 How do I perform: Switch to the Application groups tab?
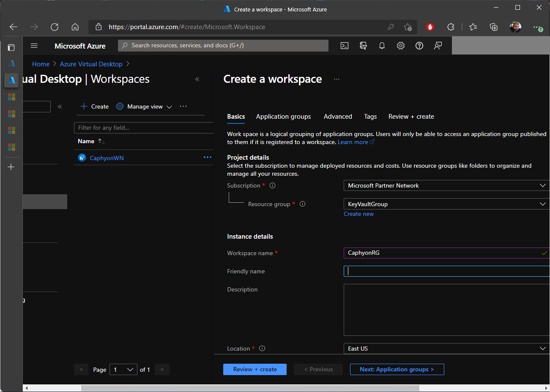click(283, 117)
